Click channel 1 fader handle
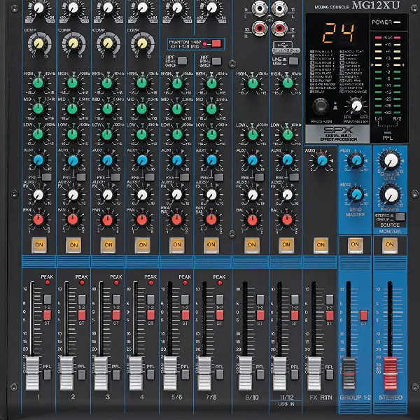Image resolution: width=420 pixels, height=420 pixels. pyautogui.click(x=32, y=373)
